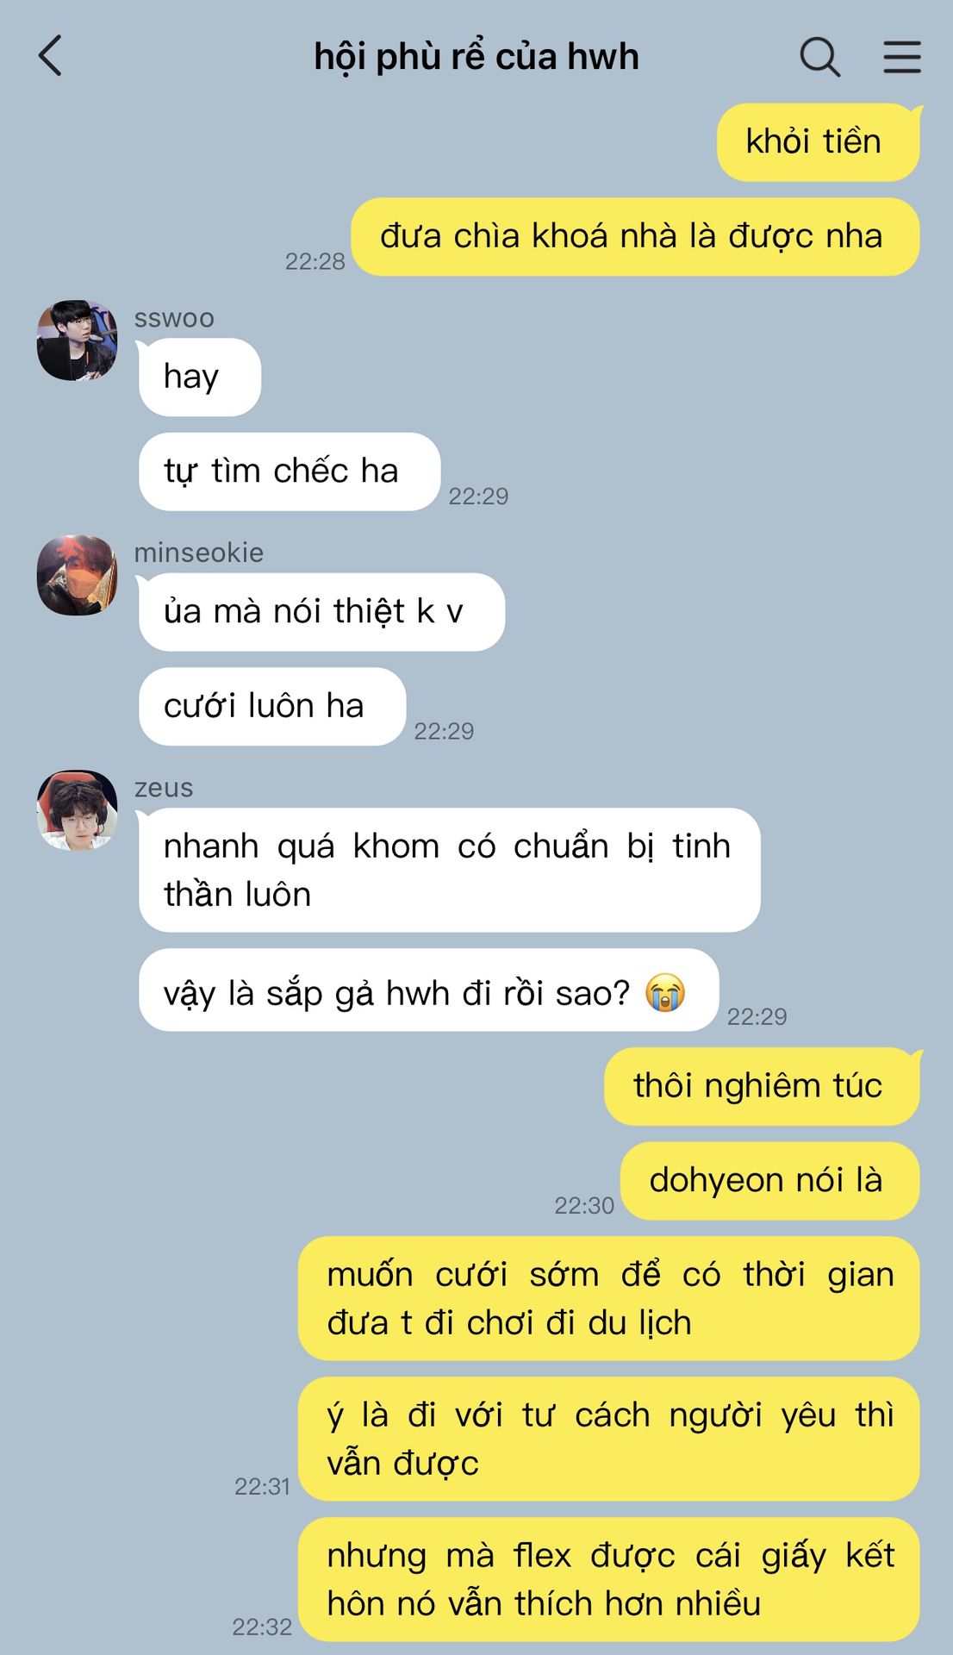
Task: Select 'đưa chìa khoá nhà là được nha' message
Action: pyautogui.click(x=635, y=237)
